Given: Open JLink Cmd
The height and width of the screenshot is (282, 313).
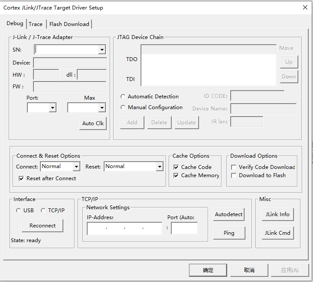Looking at the screenshot, I should 277,233.
